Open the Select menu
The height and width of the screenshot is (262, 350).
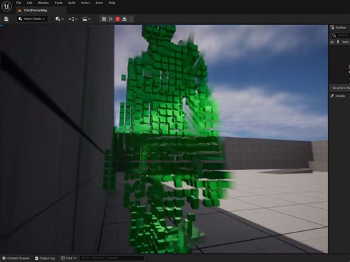click(85, 3)
